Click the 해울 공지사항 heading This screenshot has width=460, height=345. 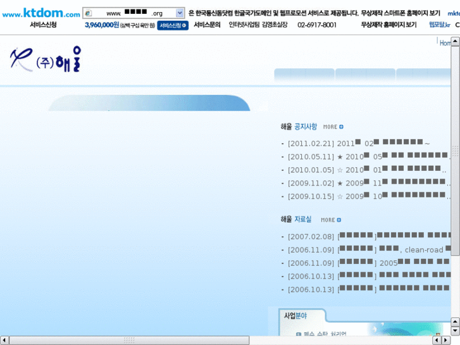(299, 127)
